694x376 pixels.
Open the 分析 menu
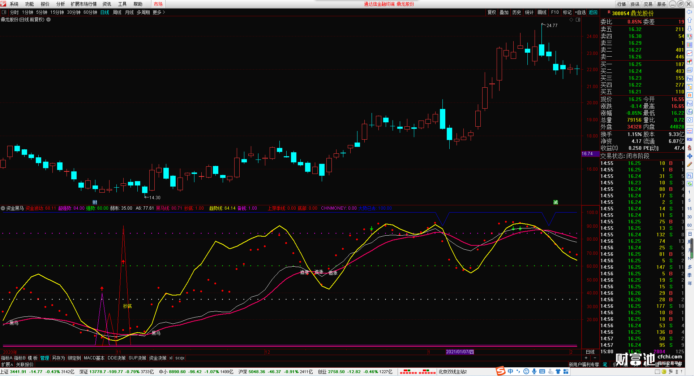click(x=61, y=4)
